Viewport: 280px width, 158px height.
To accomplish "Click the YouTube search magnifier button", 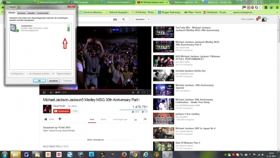I will pos(124,19).
